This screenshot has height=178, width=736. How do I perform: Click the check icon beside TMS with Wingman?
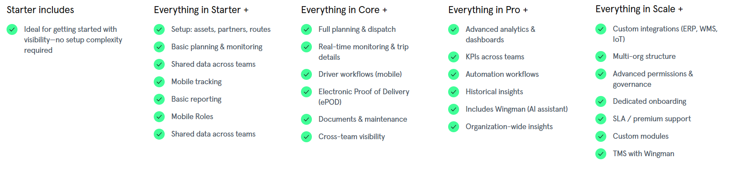(x=601, y=154)
